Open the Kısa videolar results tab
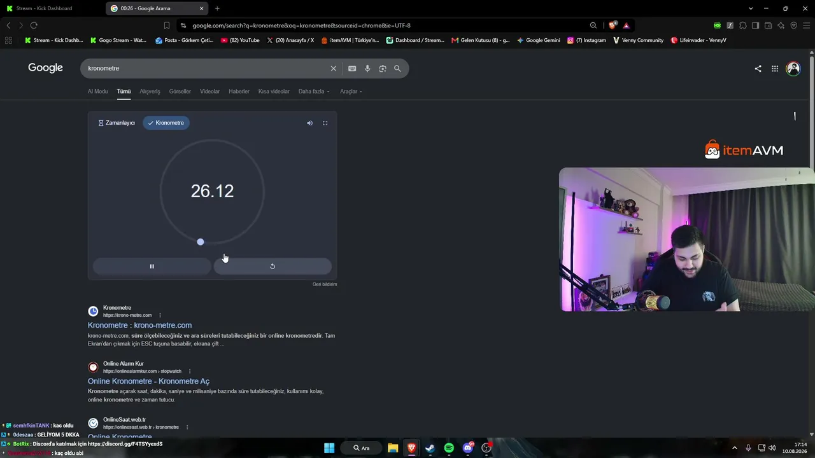The height and width of the screenshot is (458, 815). (x=274, y=92)
